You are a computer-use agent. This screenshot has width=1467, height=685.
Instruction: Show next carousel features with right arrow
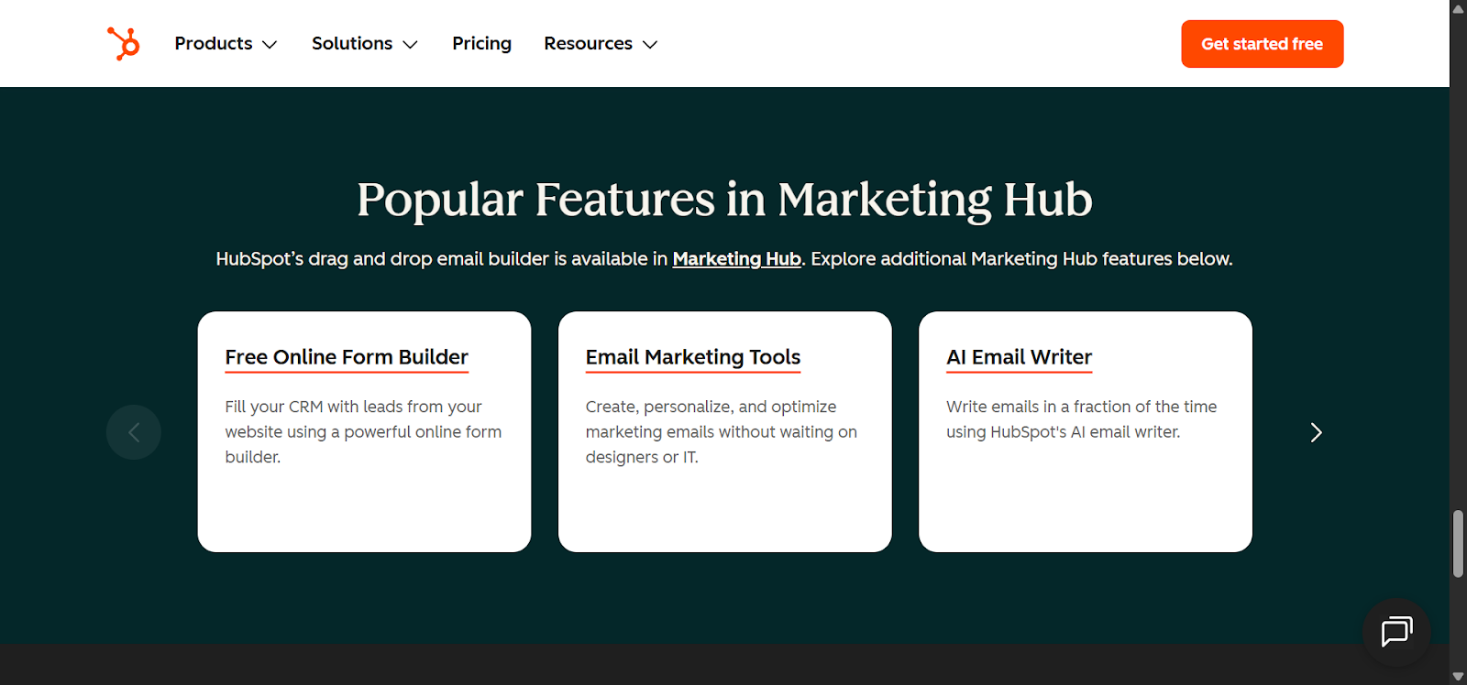tap(1316, 432)
